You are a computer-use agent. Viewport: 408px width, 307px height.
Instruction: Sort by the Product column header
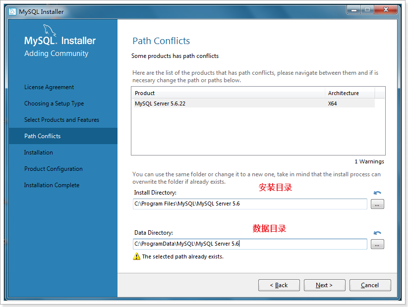click(x=229, y=93)
